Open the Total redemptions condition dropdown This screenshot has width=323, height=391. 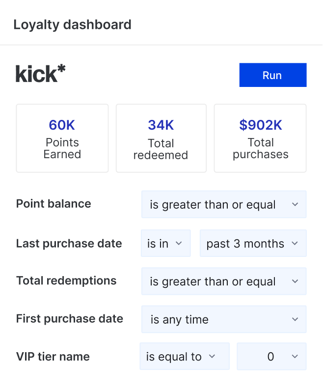click(223, 281)
